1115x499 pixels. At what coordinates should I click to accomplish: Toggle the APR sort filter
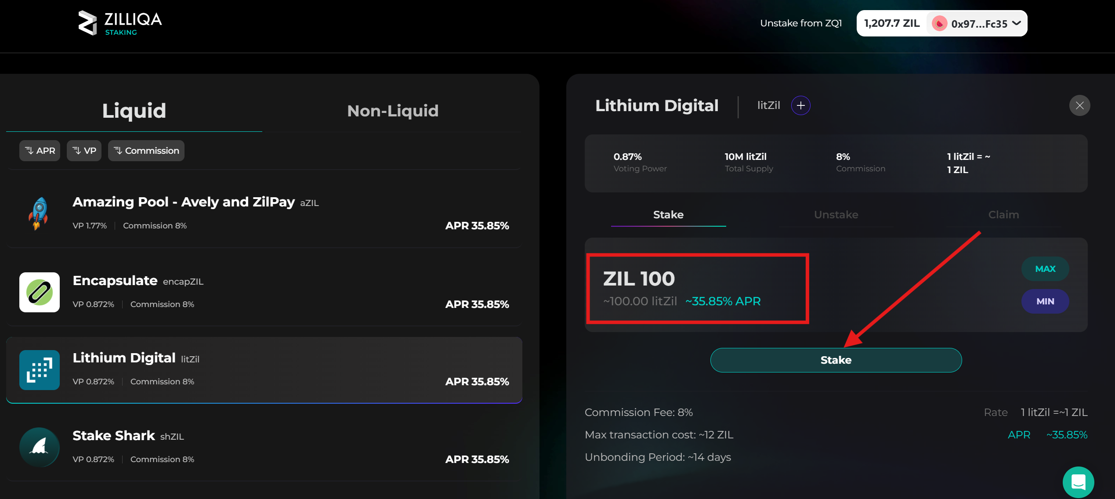[40, 150]
